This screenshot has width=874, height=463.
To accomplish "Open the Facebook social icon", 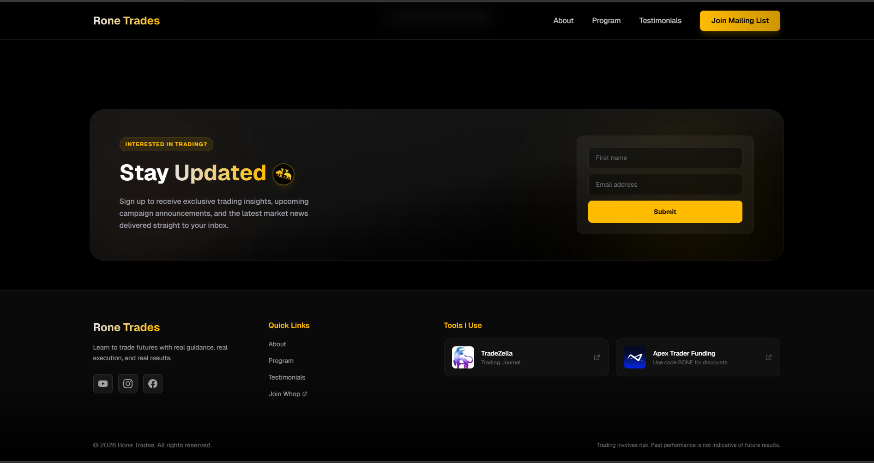I will tap(153, 384).
